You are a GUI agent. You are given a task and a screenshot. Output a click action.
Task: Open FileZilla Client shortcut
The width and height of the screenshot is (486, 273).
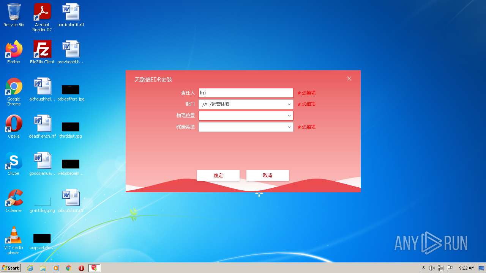(x=42, y=52)
